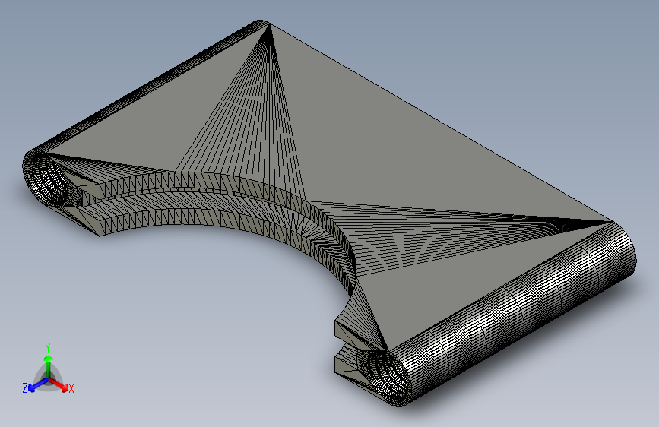Image resolution: width=659 pixels, height=427 pixels.
Task: Click the blue Z axis arrow of the triad
Action: tap(39, 385)
